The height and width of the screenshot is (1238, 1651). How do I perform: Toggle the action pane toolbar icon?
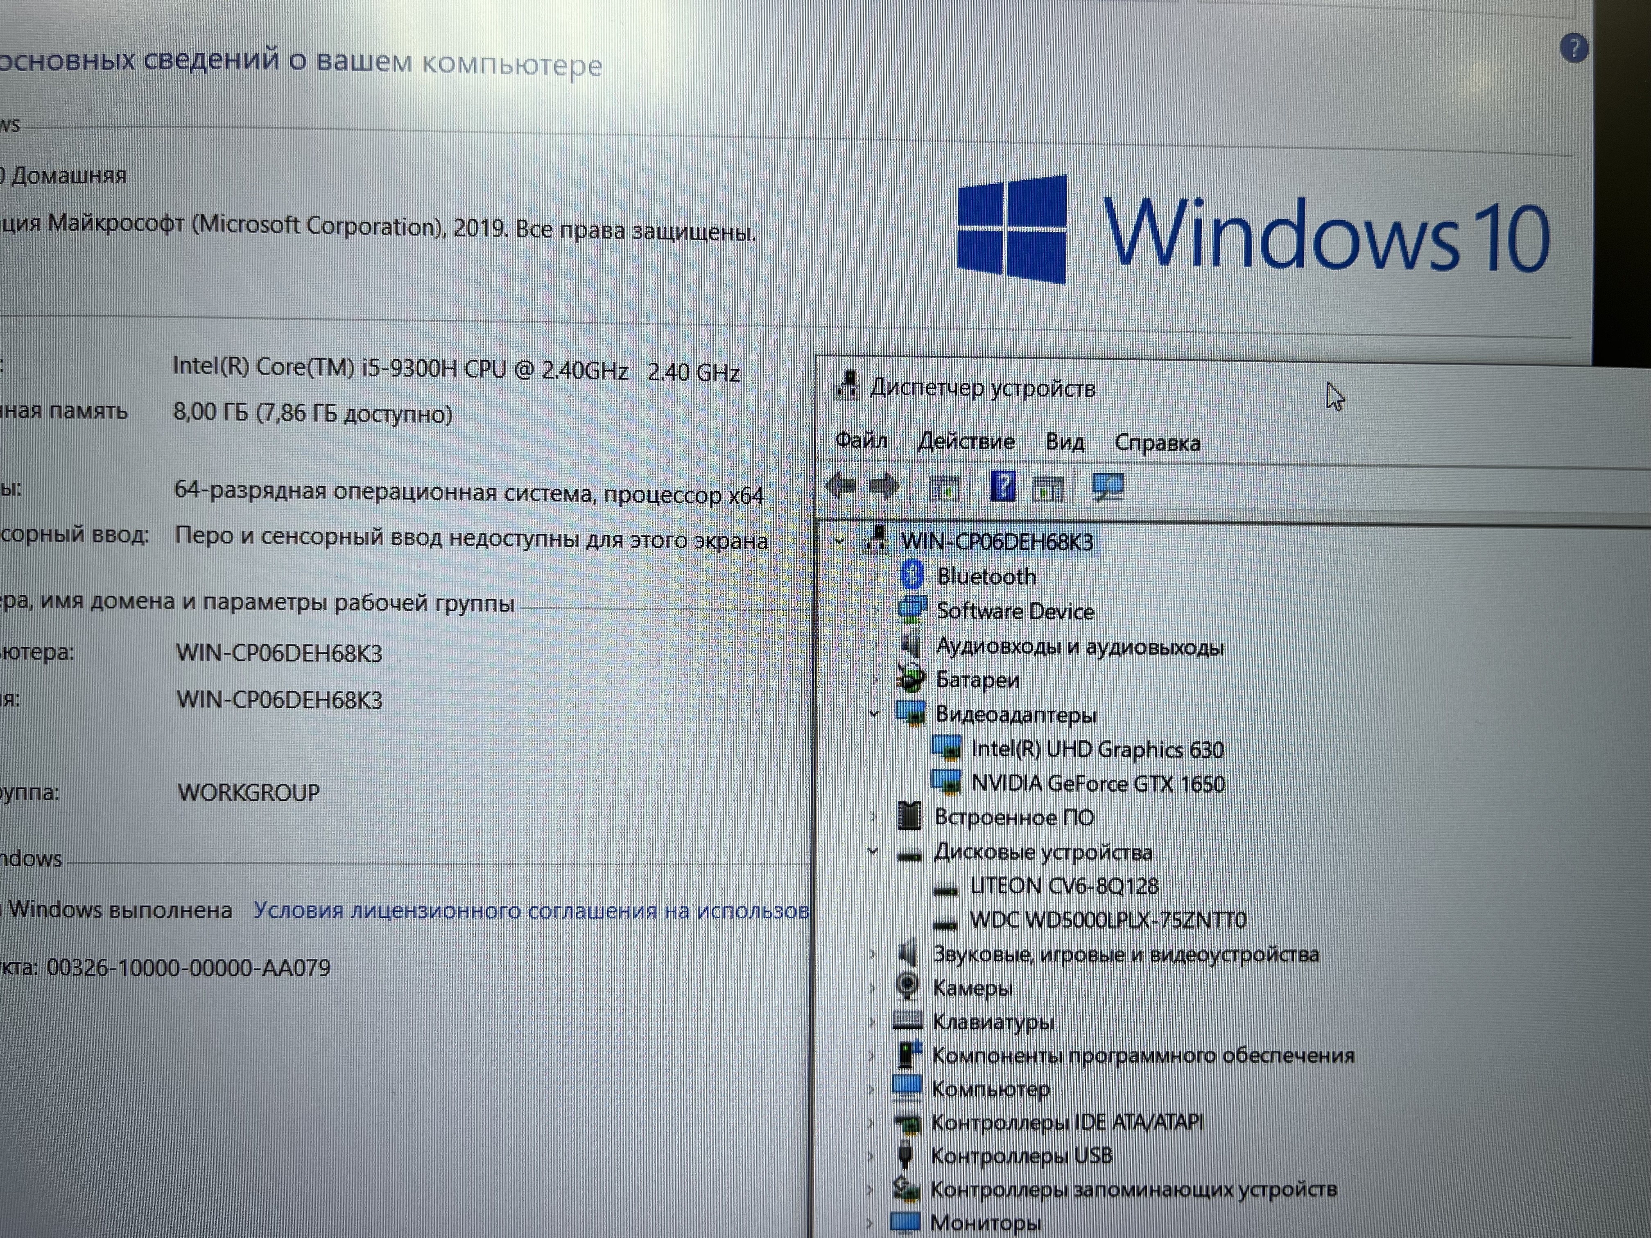click(x=1048, y=490)
